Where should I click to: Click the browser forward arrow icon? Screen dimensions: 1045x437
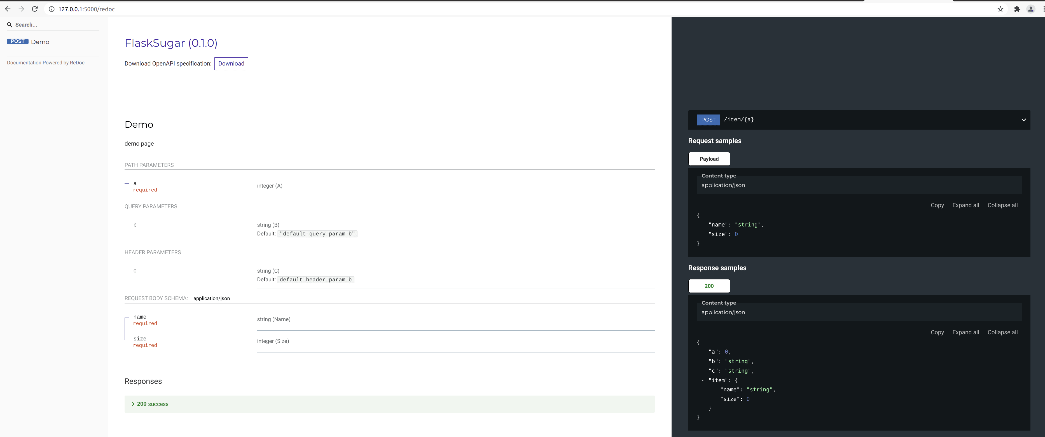(21, 9)
